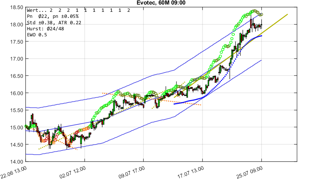Click the last candlestick at 25.07 09.00
This screenshot has width=322, height=179.
(261, 24)
